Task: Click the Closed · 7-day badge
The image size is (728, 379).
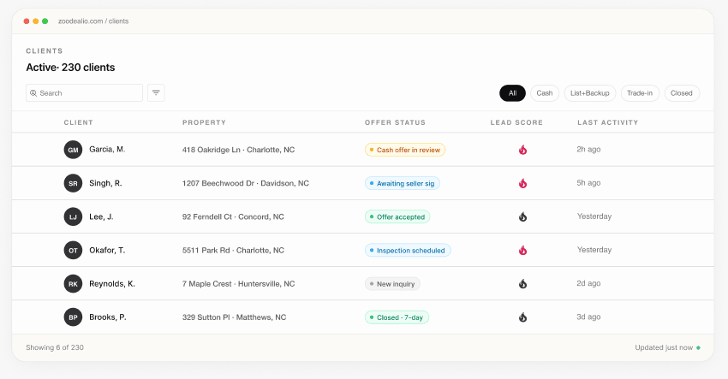Action: (397, 317)
